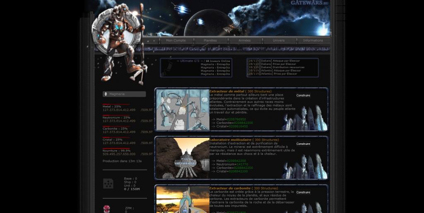Viewport: 424px width, 213px height.
Task: Go to the Armées menu
Action: (245, 40)
